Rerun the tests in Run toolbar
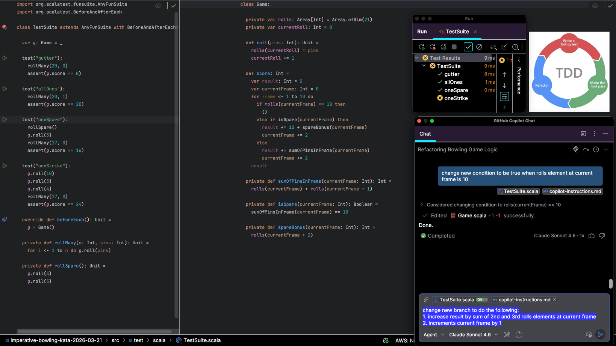Screen dimensions: 616x346 [422, 47]
